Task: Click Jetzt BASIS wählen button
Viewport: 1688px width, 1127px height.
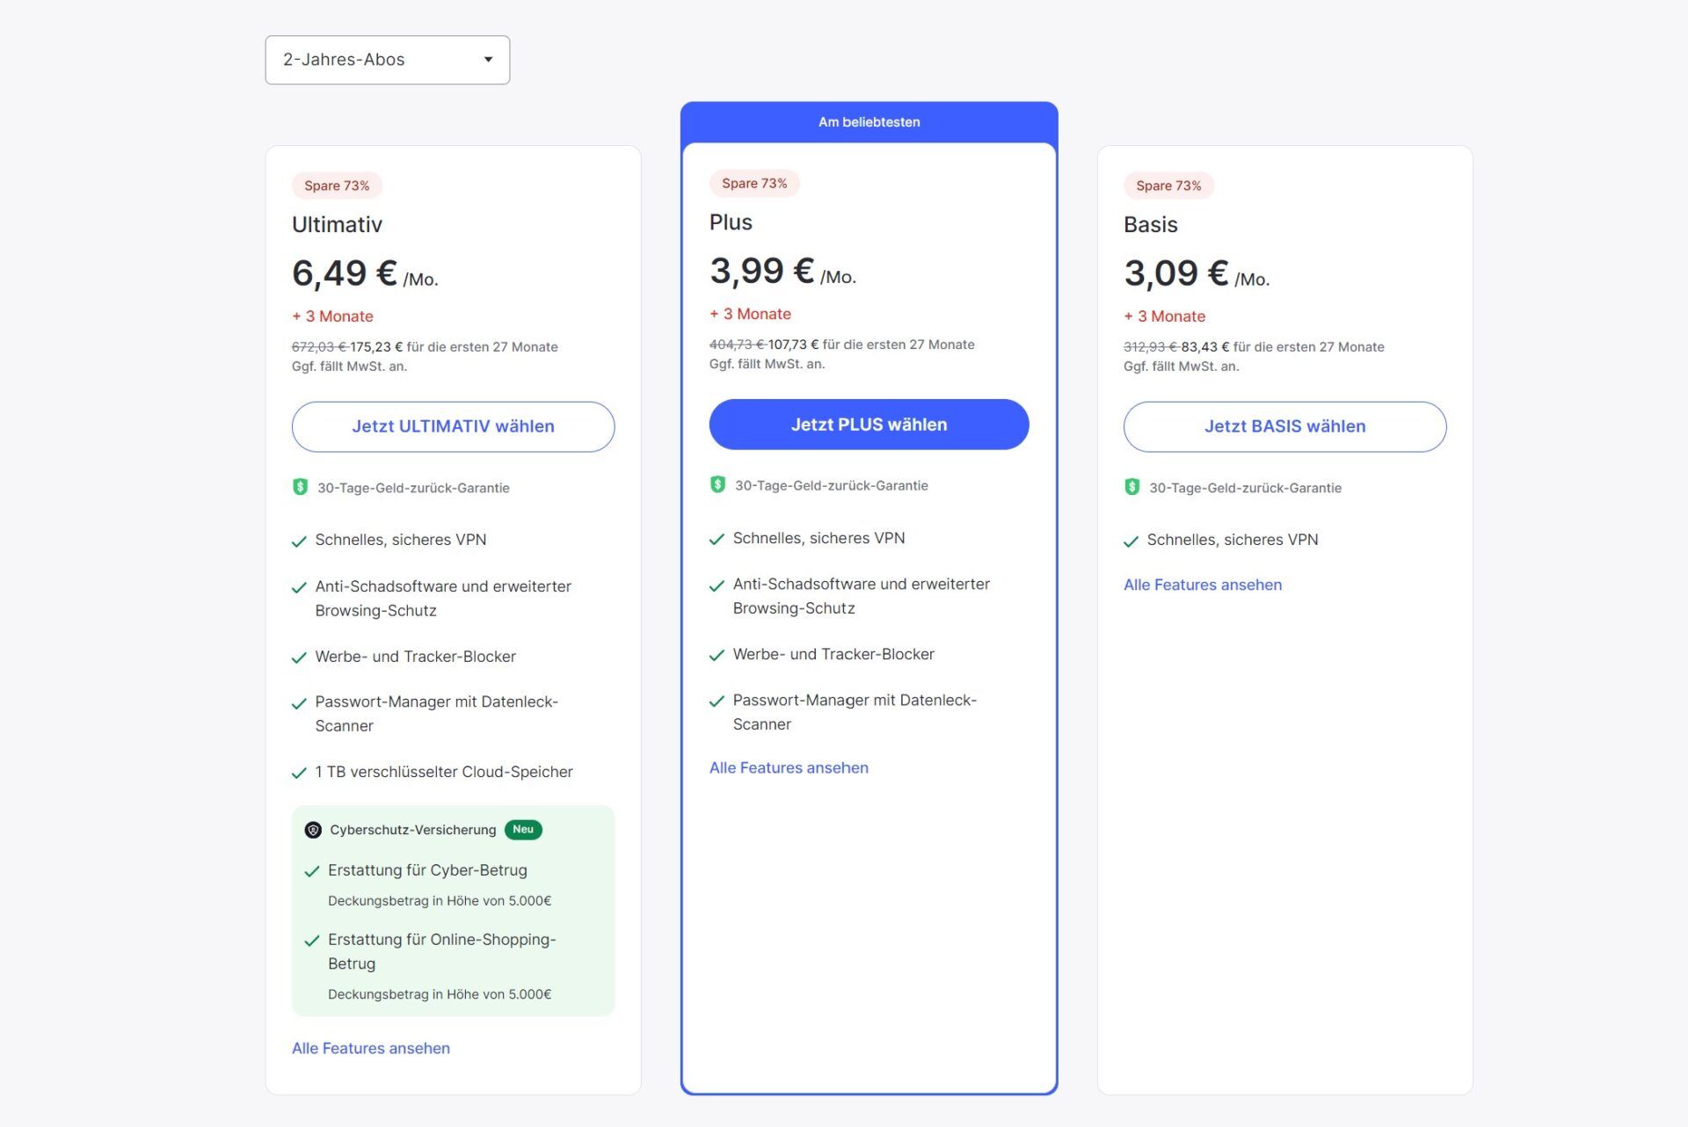Action: (1284, 426)
